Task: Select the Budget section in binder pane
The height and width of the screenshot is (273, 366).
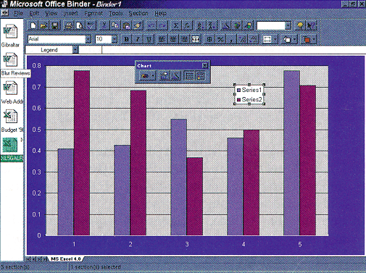Action: 12,121
